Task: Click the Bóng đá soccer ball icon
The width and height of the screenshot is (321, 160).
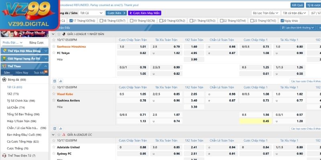Action: click(x=4, y=80)
